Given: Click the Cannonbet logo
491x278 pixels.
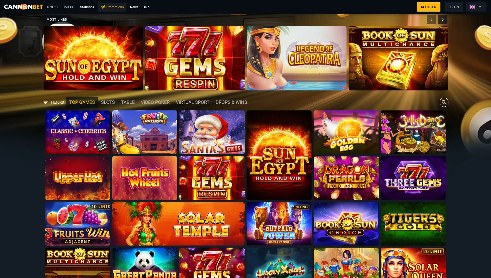Looking at the screenshot, I should (x=23, y=7).
